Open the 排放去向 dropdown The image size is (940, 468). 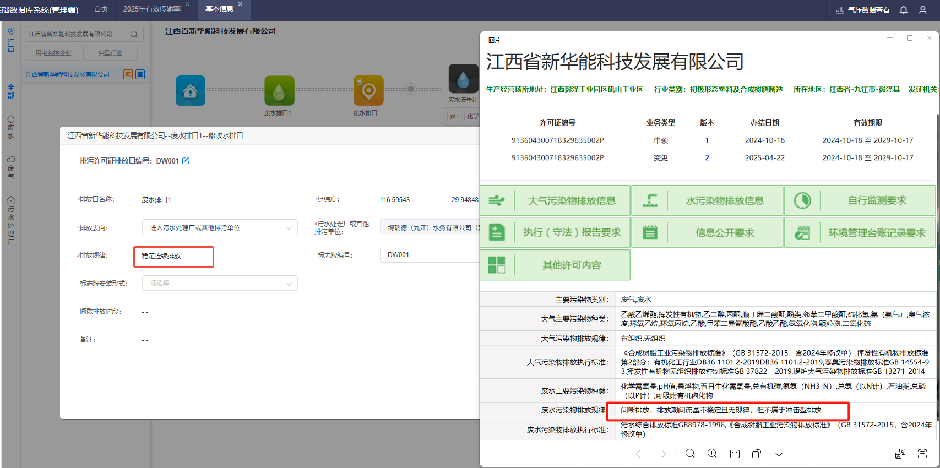click(220, 227)
